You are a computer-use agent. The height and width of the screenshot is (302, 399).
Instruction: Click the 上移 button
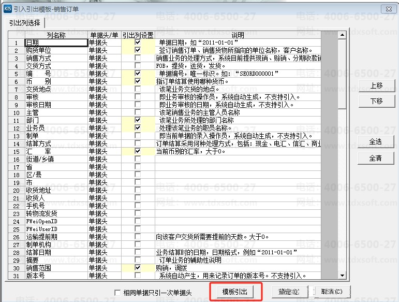click(x=376, y=85)
